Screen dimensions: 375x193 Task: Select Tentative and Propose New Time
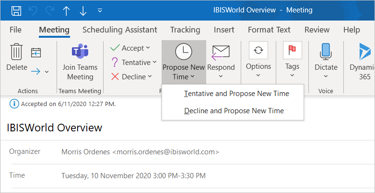(x=236, y=94)
